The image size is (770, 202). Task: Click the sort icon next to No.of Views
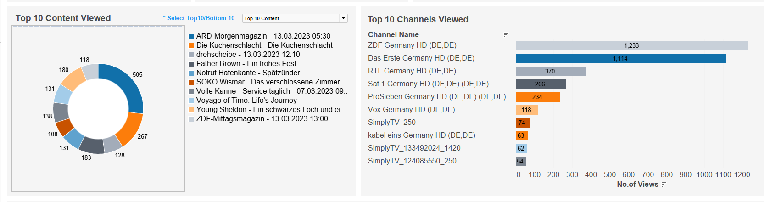click(664, 185)
